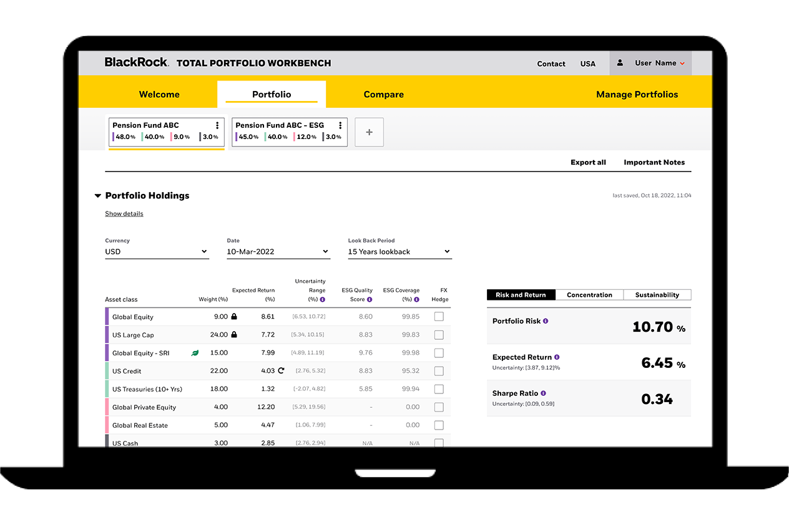Select the Concentration tab
The height and width of the screenshot is (525, 789).
(x=589, y=295)
